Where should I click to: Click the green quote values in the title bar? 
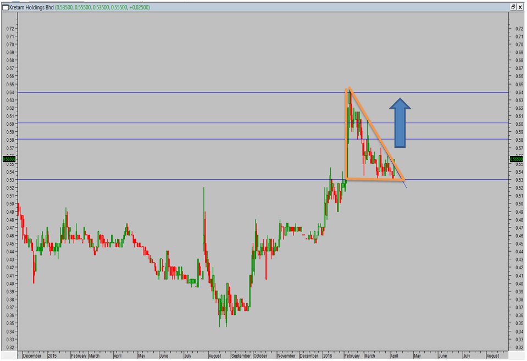click(x=102, y=8)
